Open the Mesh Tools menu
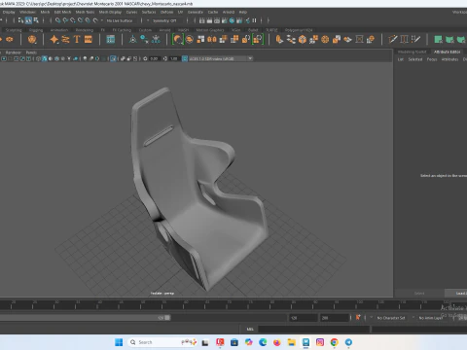The height and width of the screenshot is (350, 467). [85, 12]
